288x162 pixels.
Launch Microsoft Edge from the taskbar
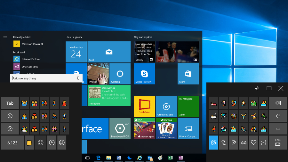click(x=98, y=158)
